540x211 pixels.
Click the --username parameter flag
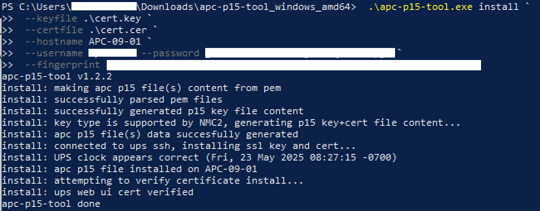coord(54,53)
